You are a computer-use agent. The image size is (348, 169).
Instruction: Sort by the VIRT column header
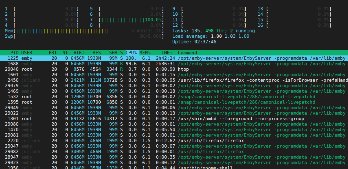[x=79, y=53]
